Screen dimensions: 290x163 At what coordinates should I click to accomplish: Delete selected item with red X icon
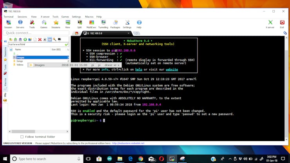(x=40, y=40)
